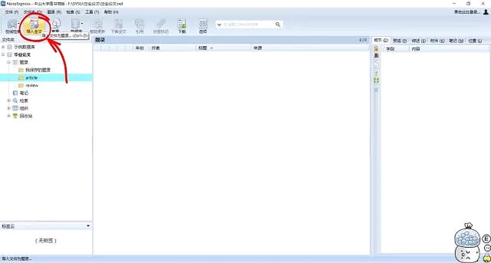Image resolution: width=491 pixels, height=263 pixels.
Task: Open the 选项 options toolbar icon
Action: pyautogui.click(x=203, y=26)
